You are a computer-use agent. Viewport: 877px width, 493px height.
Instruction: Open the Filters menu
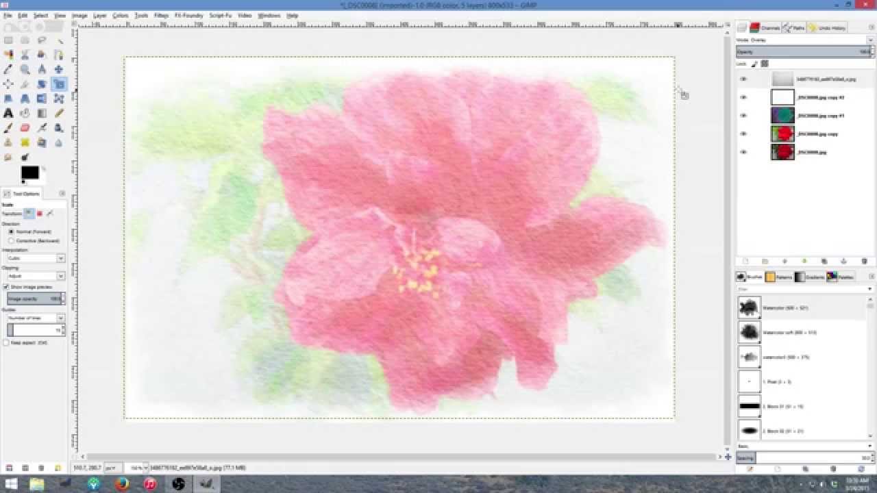[161, 15]
